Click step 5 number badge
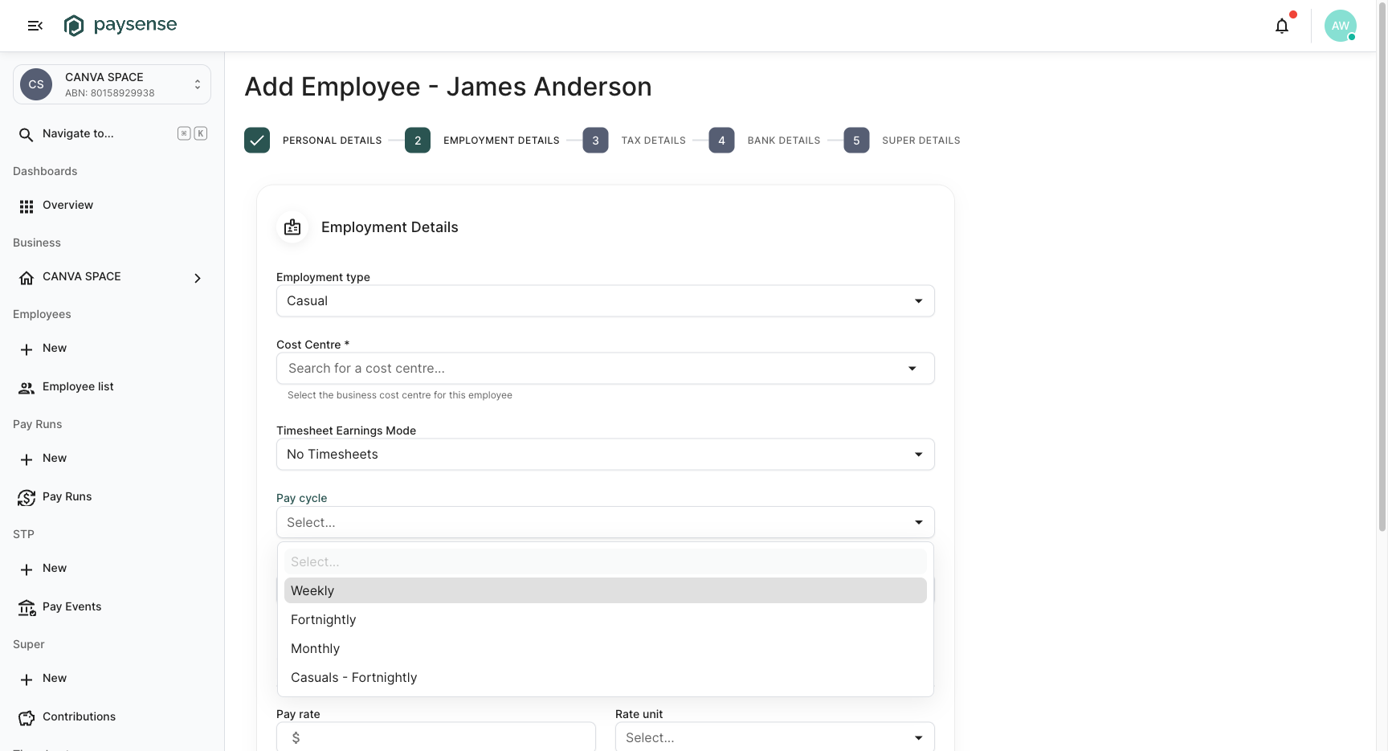This screenshot has width=1388, height=751. click(x=856, y=140)
